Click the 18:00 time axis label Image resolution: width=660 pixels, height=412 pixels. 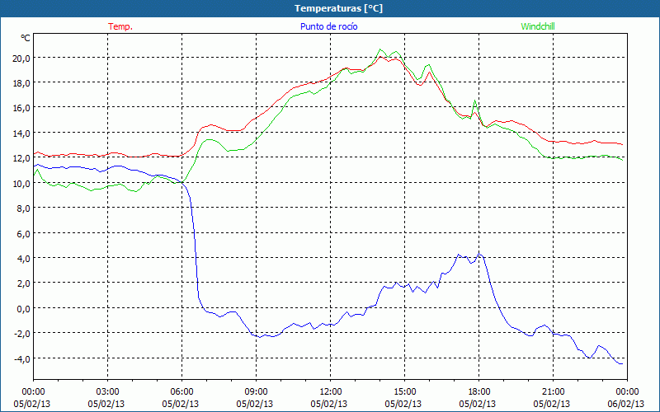tap(479, 392)
